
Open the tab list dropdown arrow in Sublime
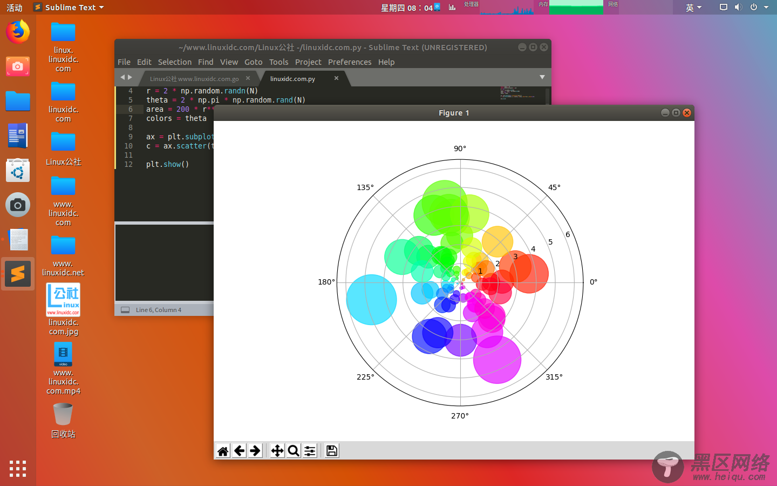(542, 77)
